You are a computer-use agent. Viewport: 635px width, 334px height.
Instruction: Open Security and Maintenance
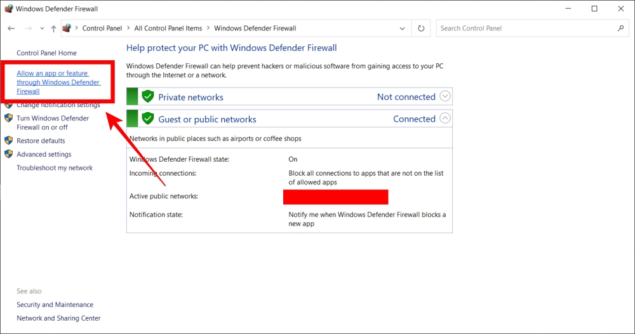[55, 304]
